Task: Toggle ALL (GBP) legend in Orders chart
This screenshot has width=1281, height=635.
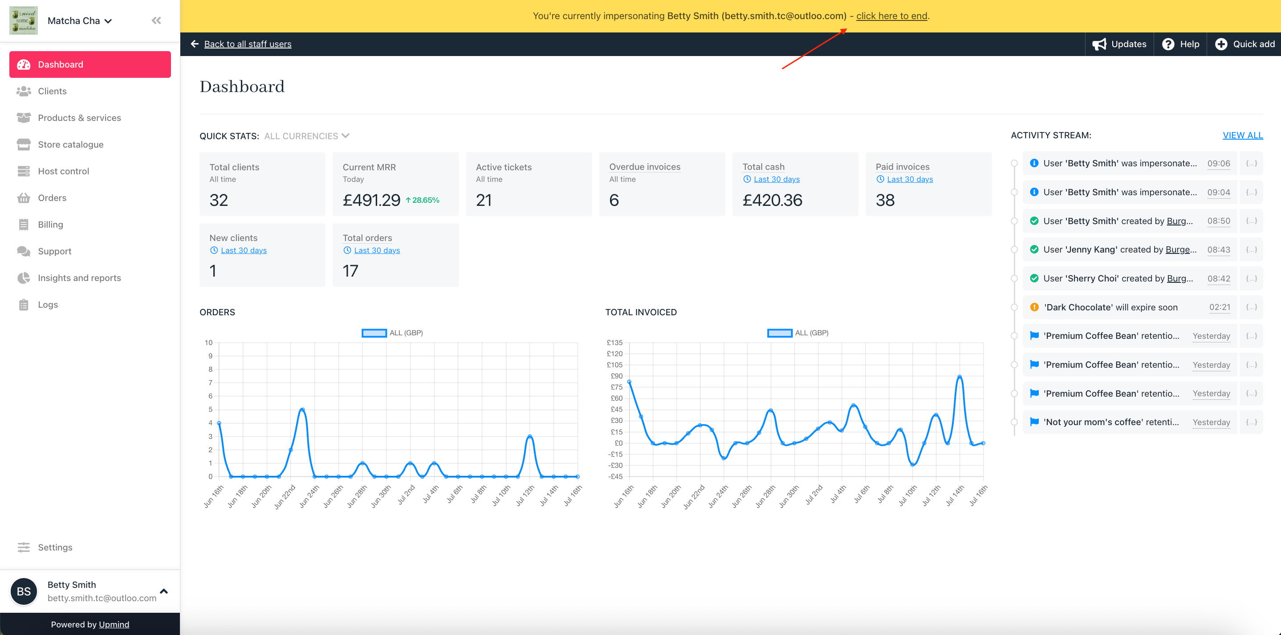Action: point(392,333)
